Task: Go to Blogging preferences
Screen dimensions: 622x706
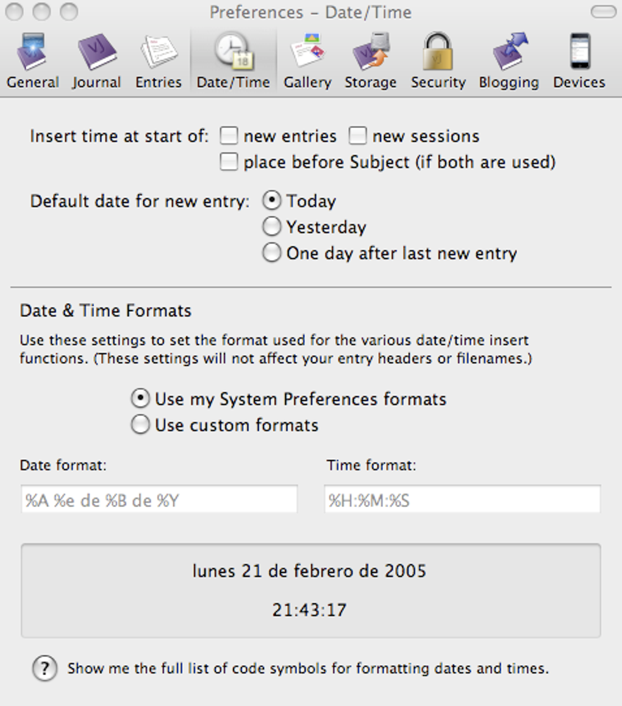Action: [509, 62]
